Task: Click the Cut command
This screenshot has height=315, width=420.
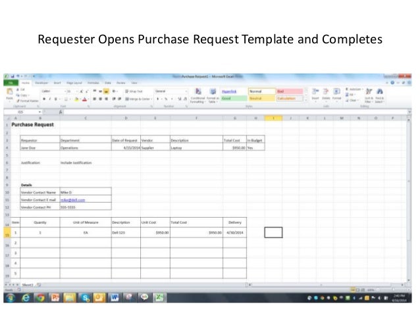Action: 20,89
